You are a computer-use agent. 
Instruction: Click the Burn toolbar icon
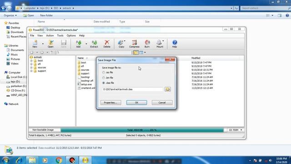(147, 44)
